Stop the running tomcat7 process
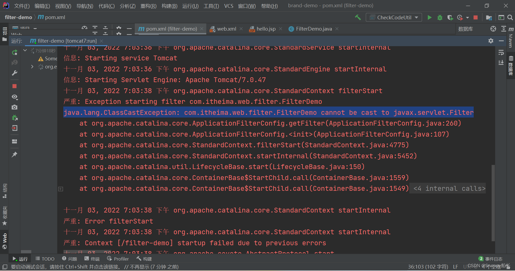The image size is (515, 271). coord(14,86)
